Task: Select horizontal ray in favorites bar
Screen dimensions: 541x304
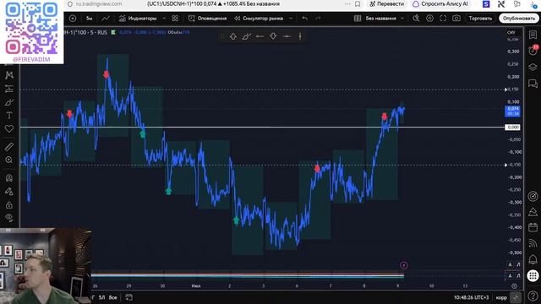Action: click(260, 36)
